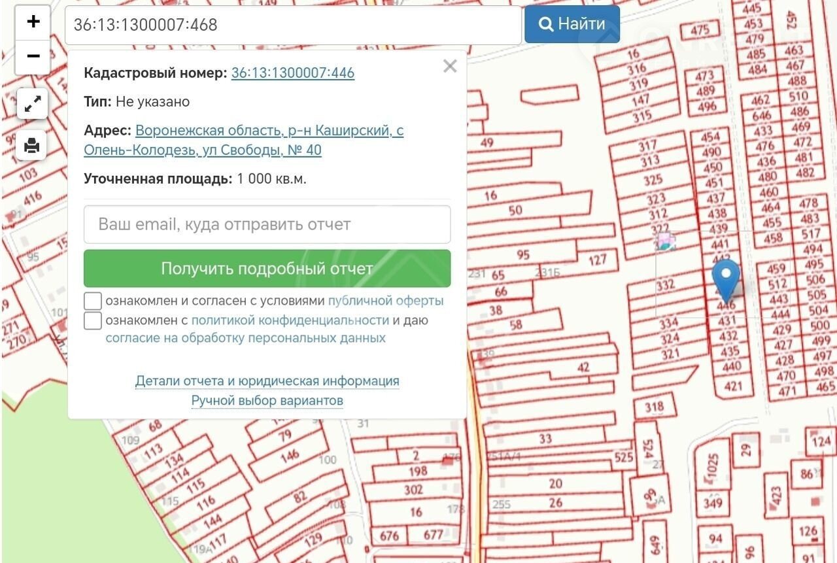
Task: Click Ручной выбор вариантов link
Action: (x=267, y=400)
